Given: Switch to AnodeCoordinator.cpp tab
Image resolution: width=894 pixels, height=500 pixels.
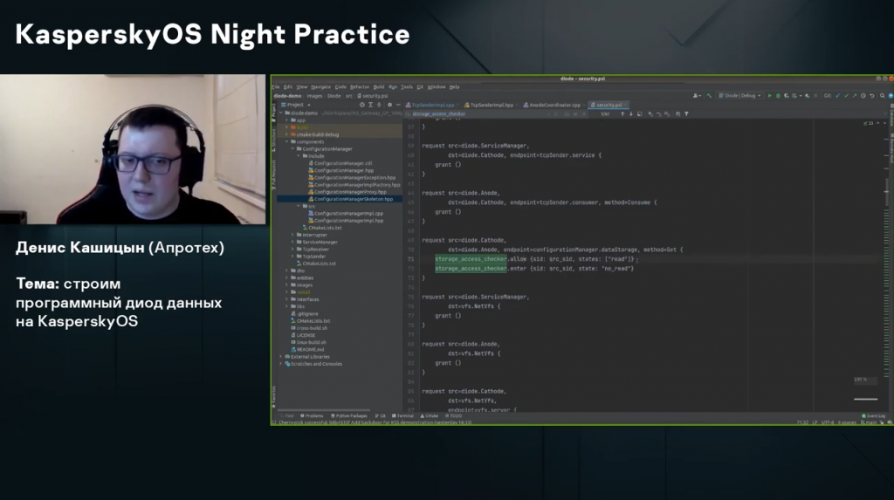Looking at the screenshot, I should [x=554, y=105].
